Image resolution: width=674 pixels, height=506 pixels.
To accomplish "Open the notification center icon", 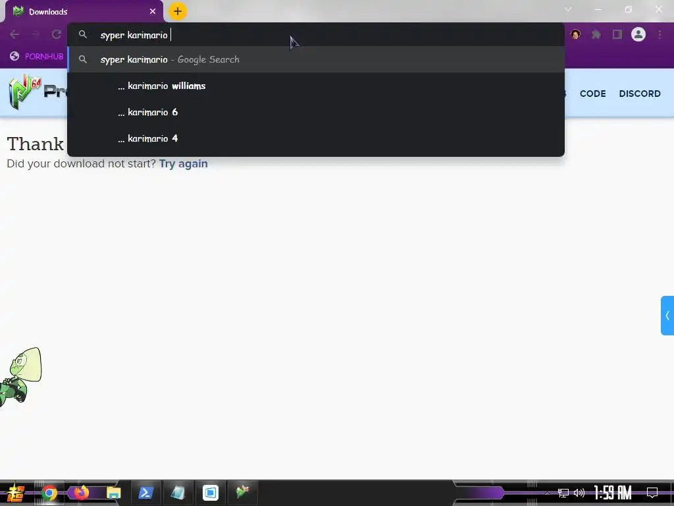I will pyautogui.click(x=652, y=493).
